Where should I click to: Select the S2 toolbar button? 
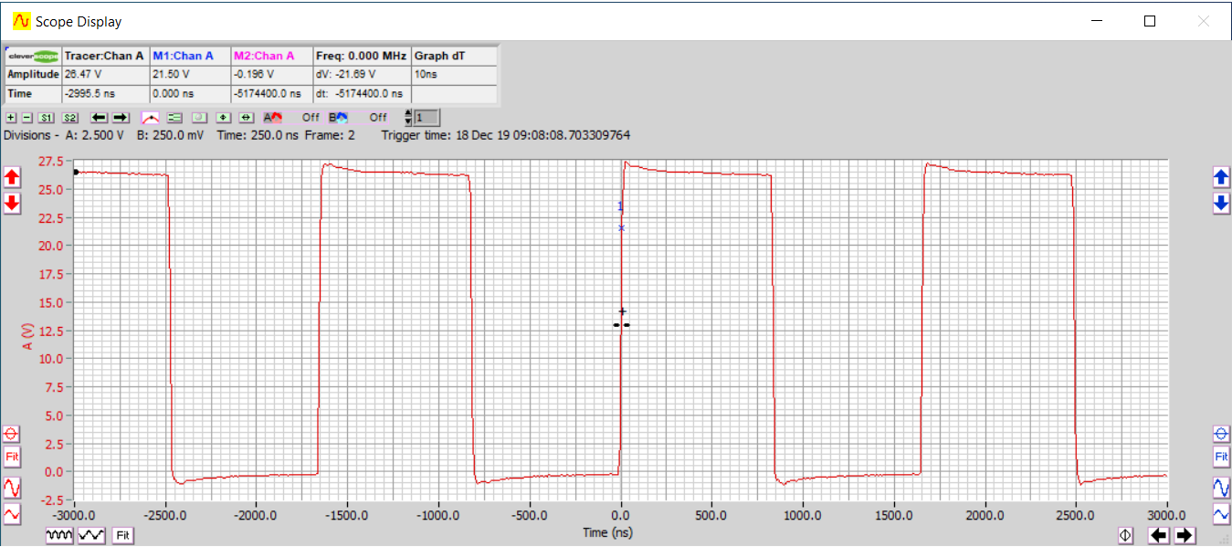(x=70, y=118)
